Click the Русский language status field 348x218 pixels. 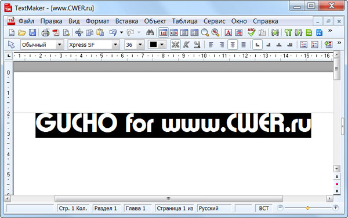(x=214, y=208)
